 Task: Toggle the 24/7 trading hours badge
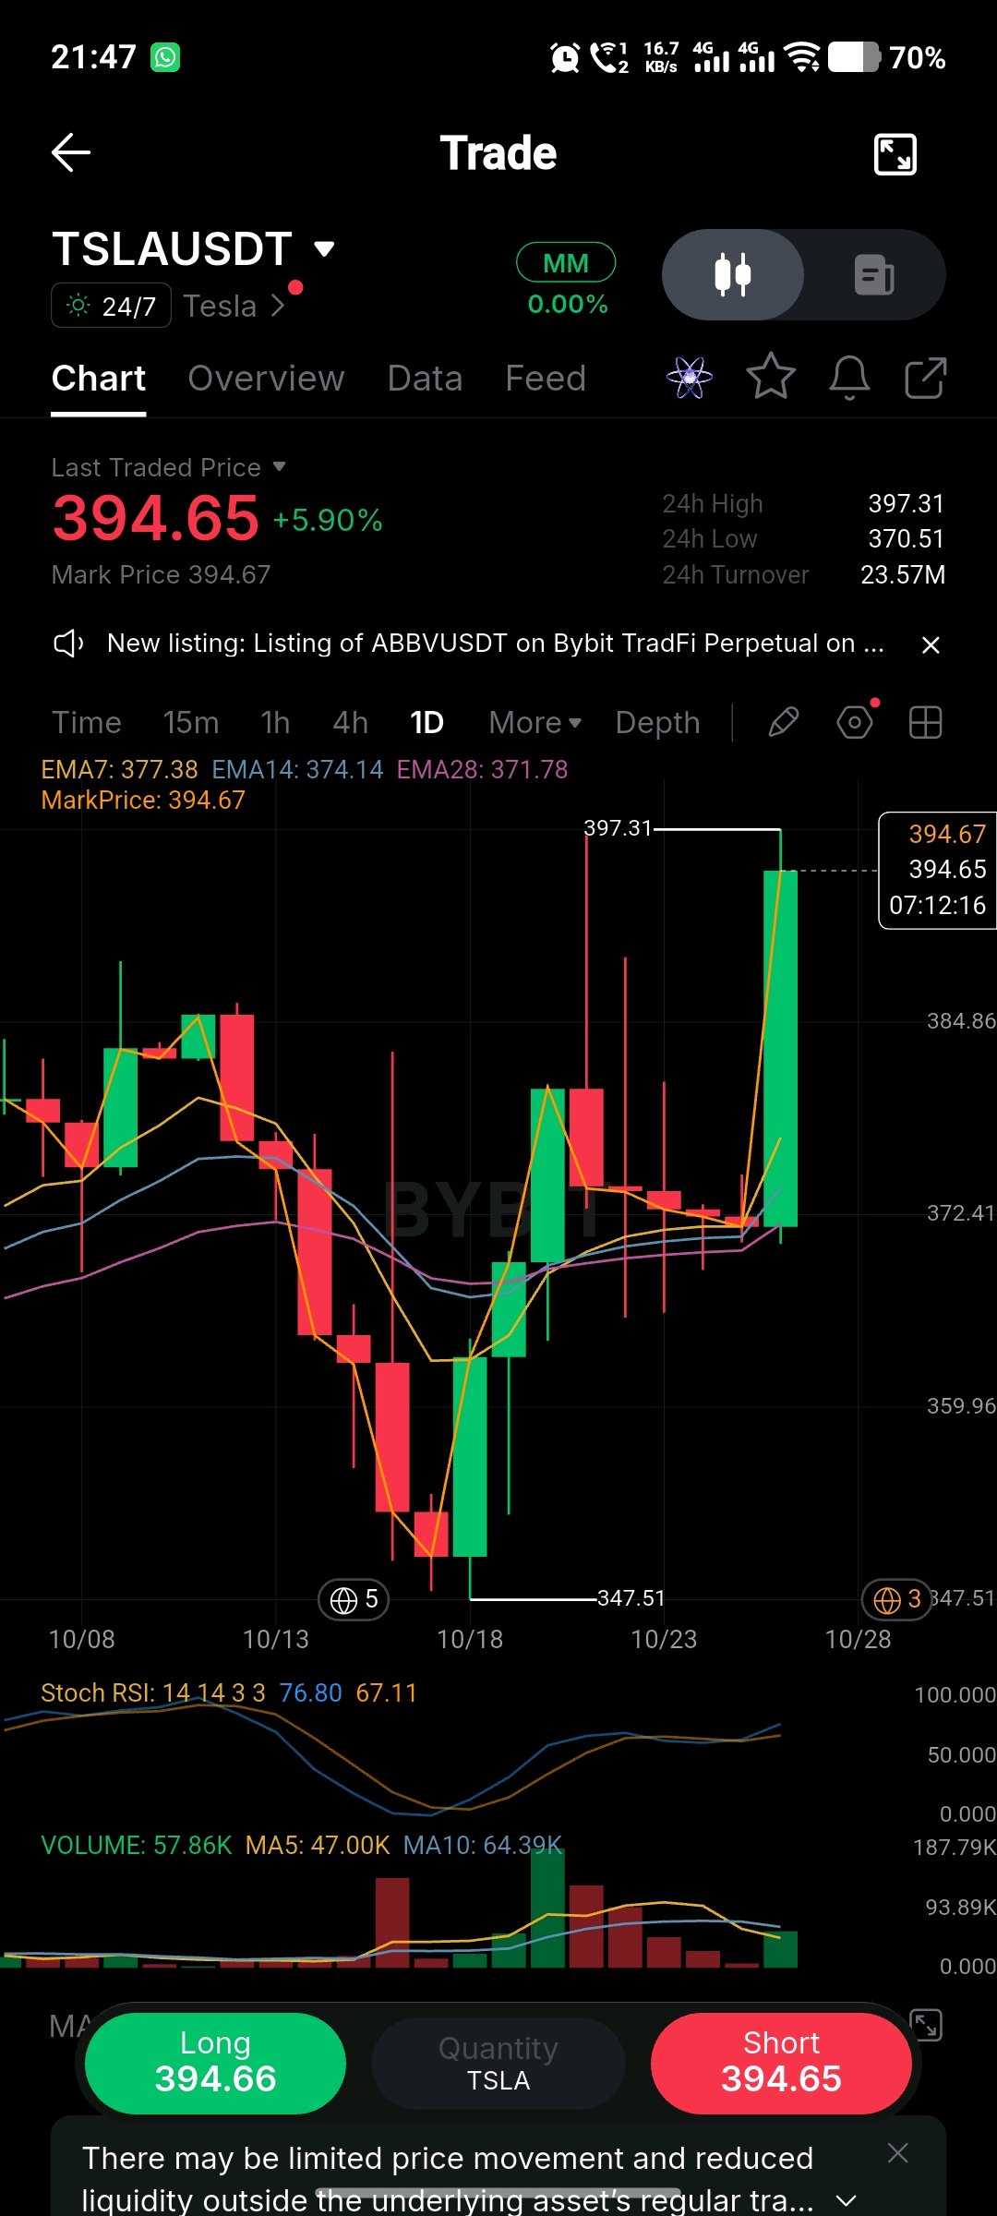point(111,306)
